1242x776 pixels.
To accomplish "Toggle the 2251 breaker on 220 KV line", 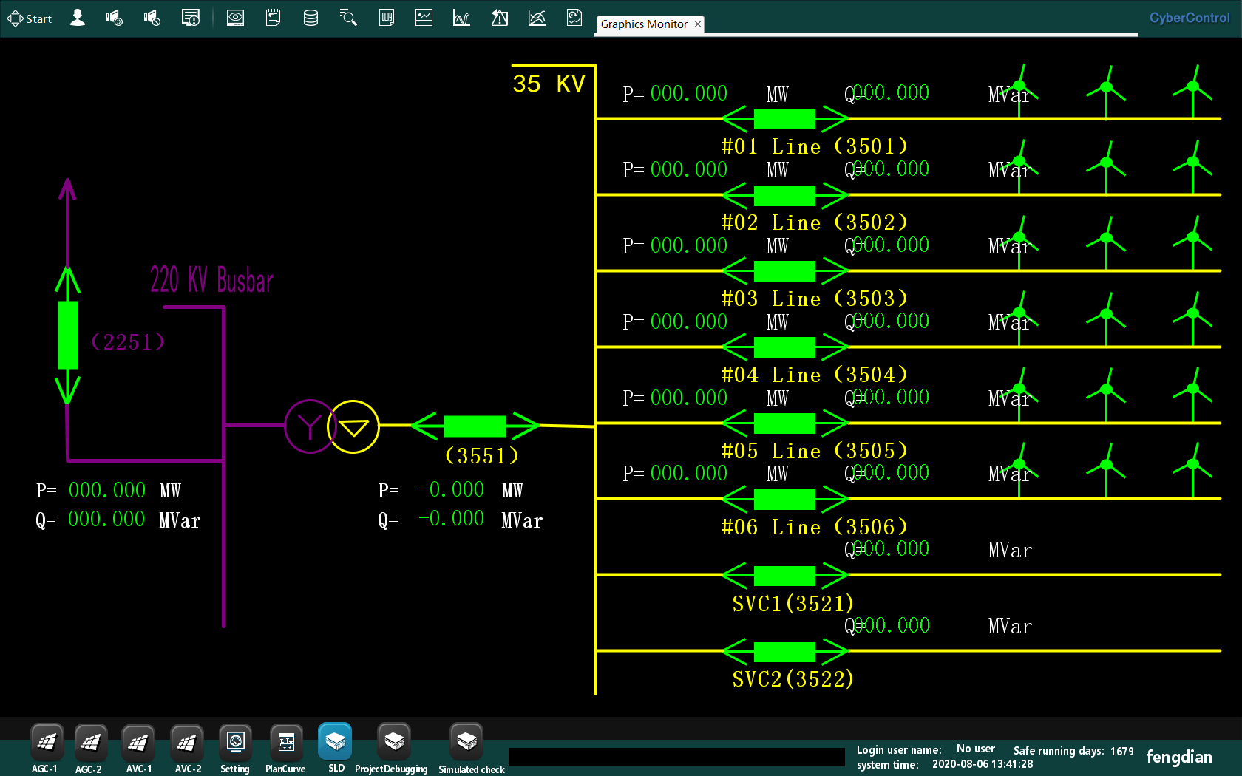I will (68, 335).
